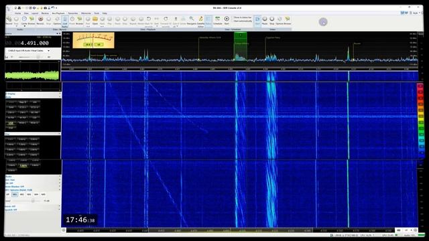This screenshot has width=429, height=241.
Task: Start video recording
Action: (257, 21)
